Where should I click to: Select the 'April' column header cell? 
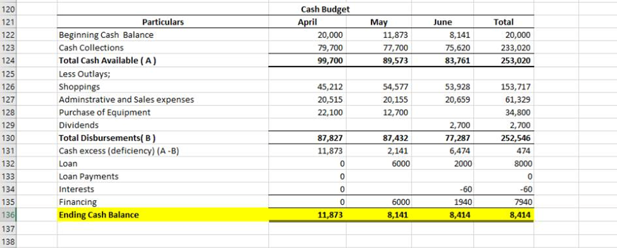[x=308, y=22]
